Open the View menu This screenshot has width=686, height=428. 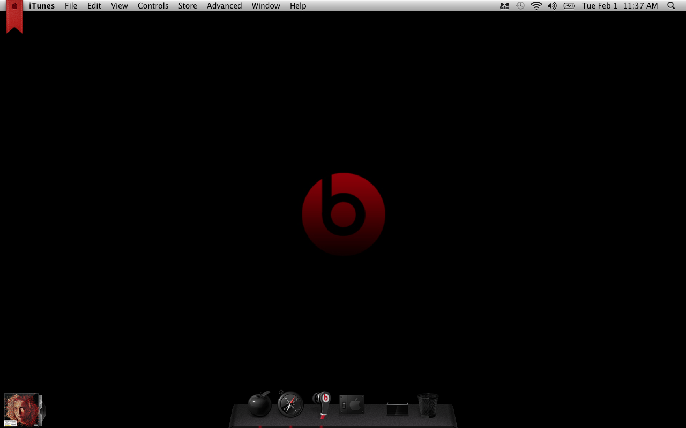(x=120, y=6)
